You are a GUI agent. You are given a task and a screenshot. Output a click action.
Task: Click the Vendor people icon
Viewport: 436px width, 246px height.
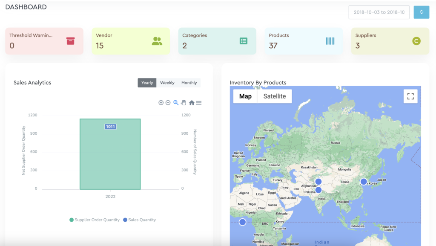(157, 41)
